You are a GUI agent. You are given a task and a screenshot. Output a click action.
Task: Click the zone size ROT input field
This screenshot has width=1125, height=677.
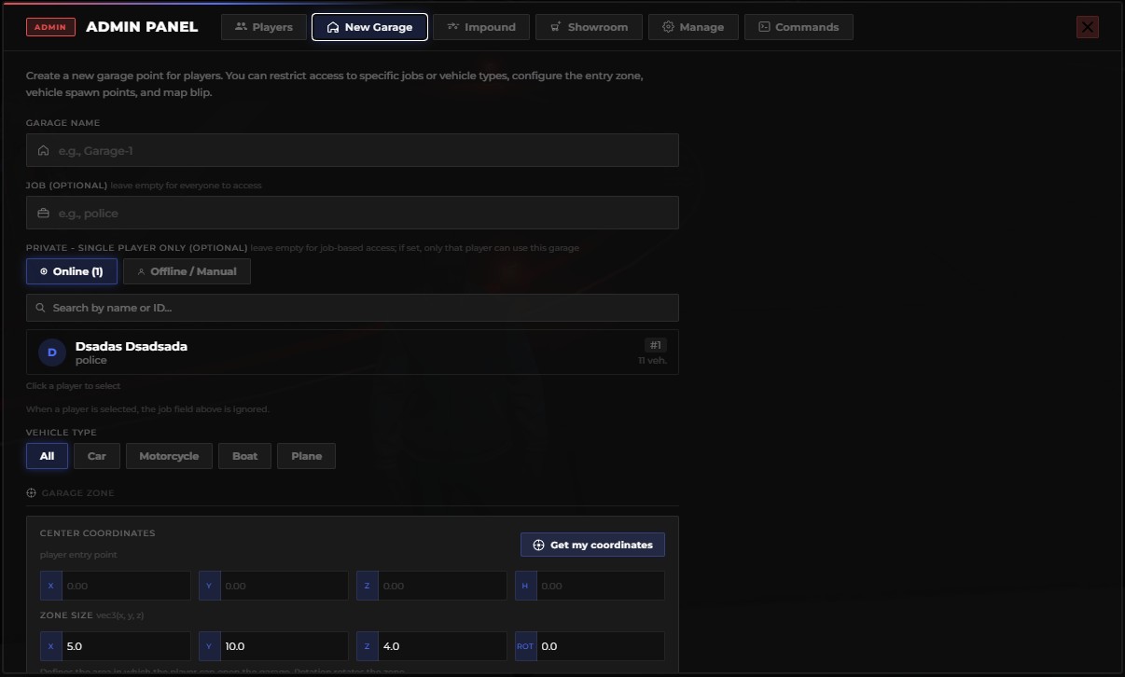pos(590,646)
